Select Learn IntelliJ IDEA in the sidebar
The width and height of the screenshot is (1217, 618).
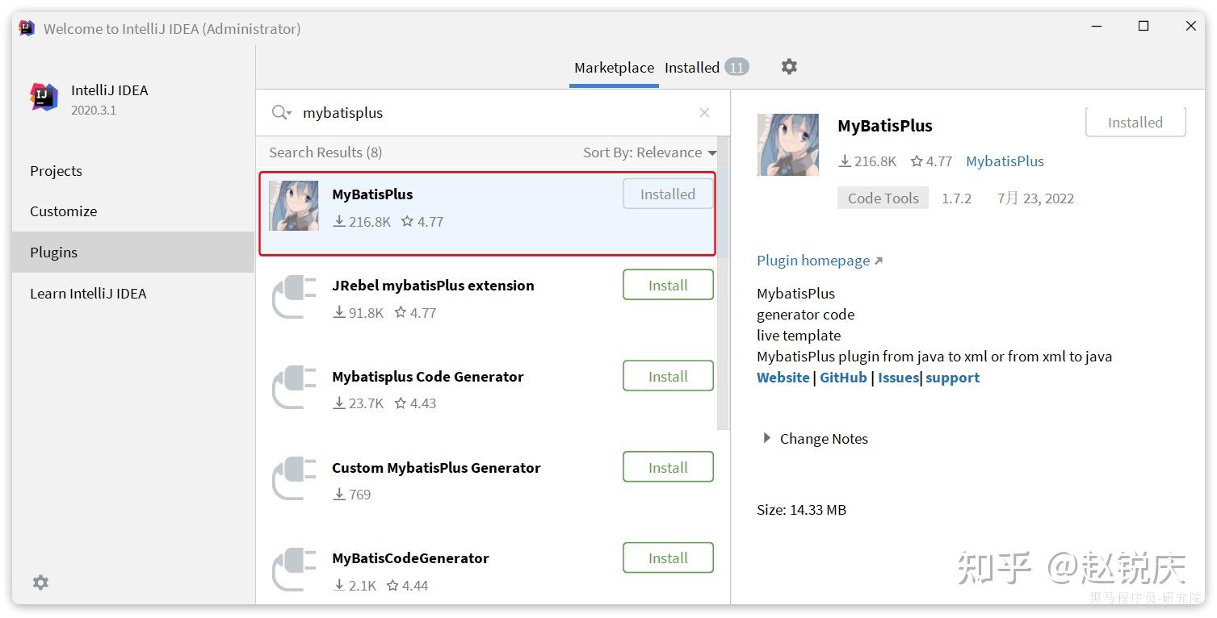coord(88,293)
